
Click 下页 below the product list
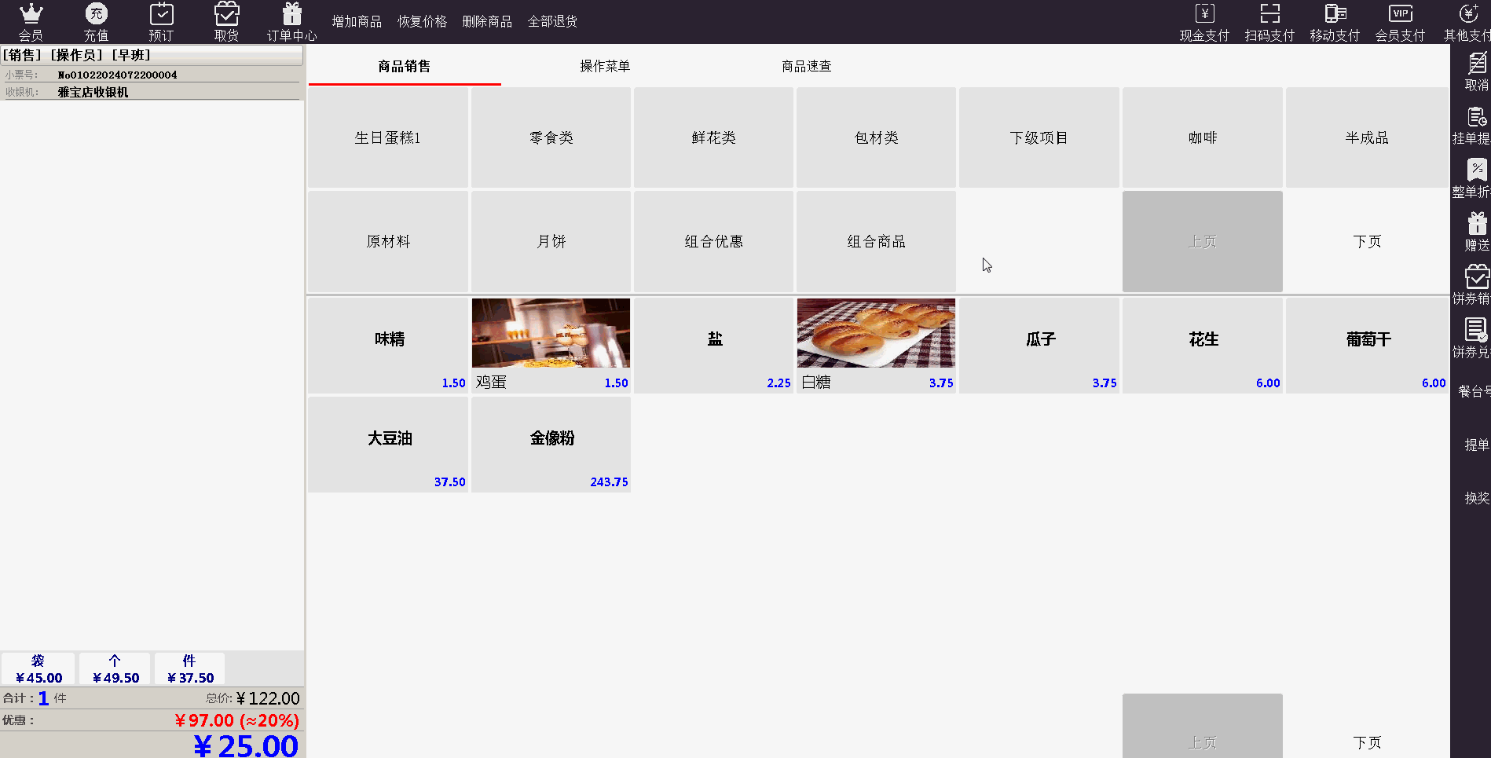(1367, 726)
